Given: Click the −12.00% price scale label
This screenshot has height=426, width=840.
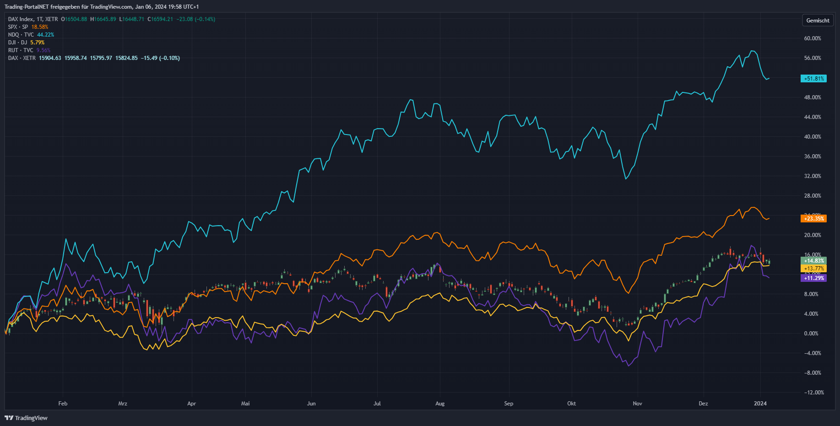Looking at the screenshot, I should (813, 393).
